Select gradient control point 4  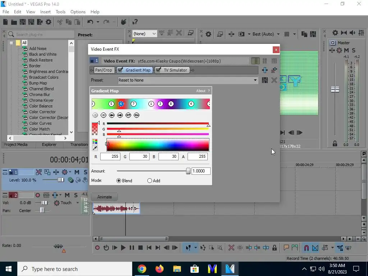[191, 104]
